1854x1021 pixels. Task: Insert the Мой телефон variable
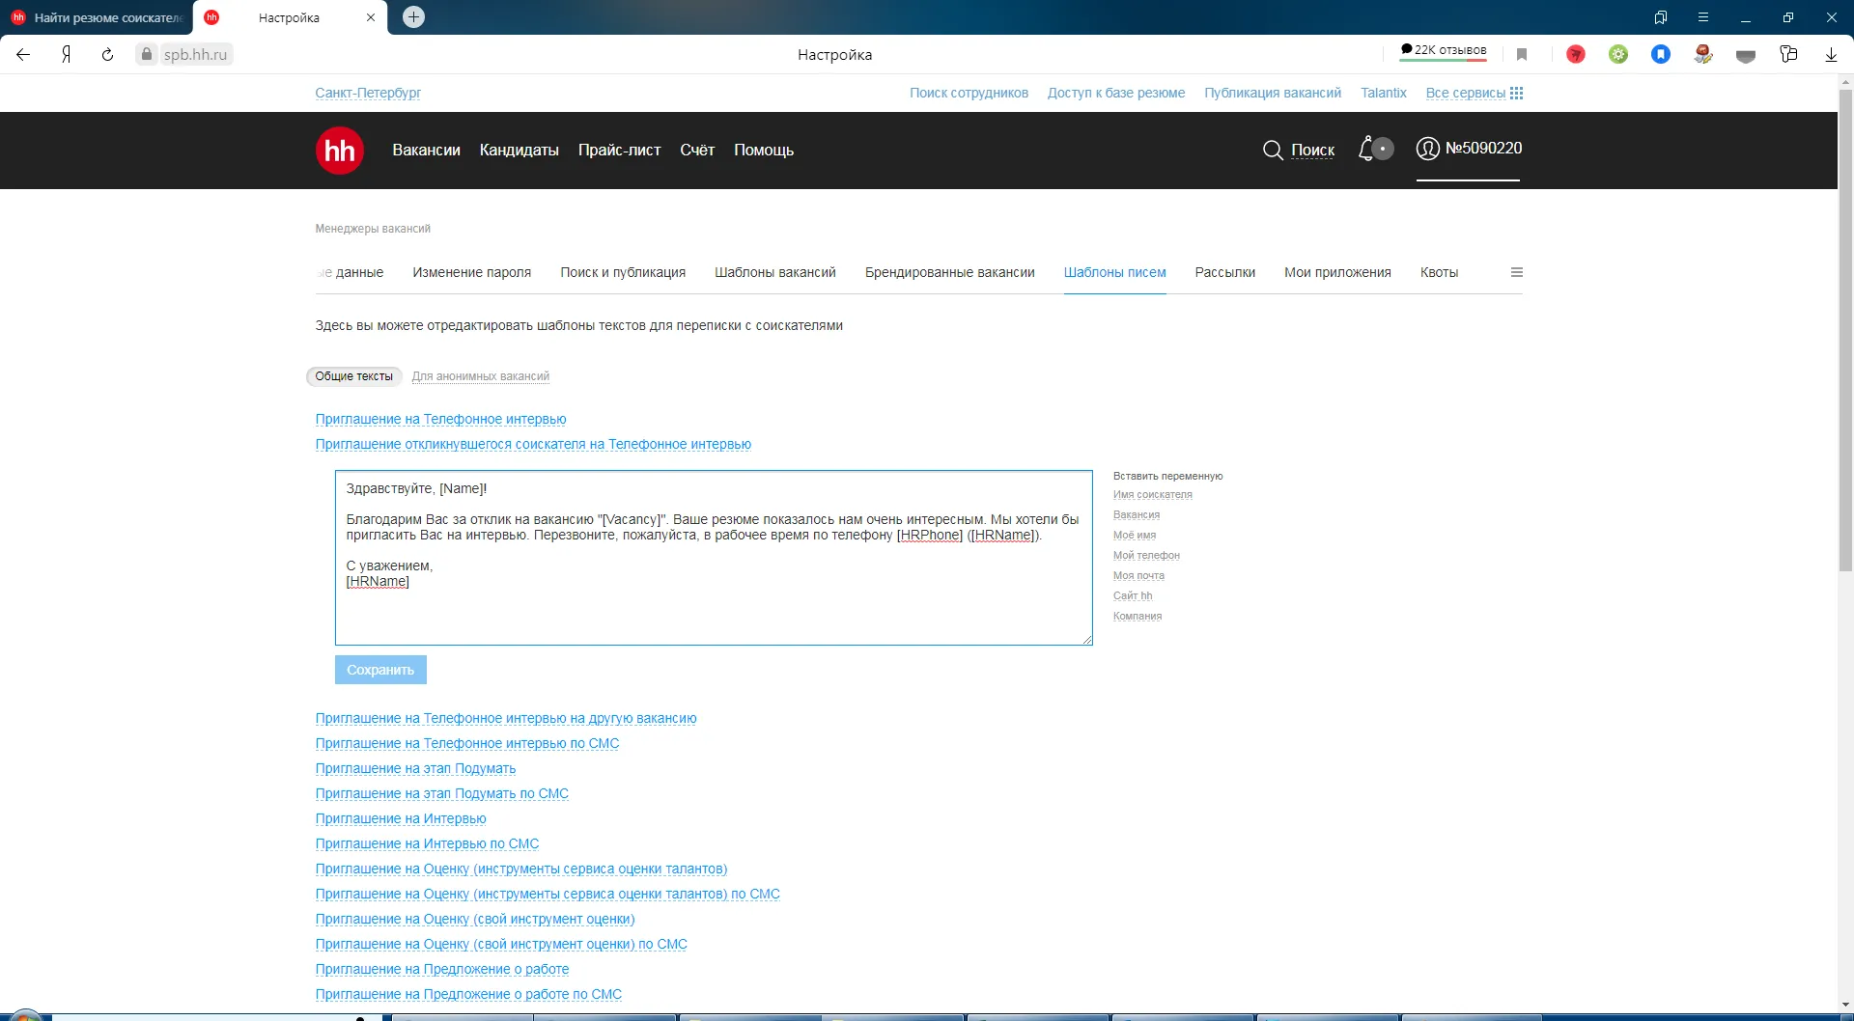pos(1146,556)
